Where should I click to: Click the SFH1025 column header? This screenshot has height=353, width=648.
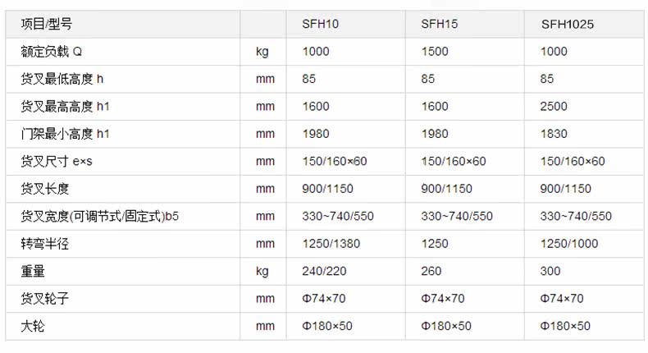567,25
